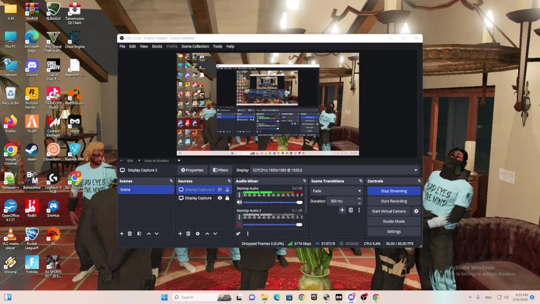The image size is (540, 304).
Task: Start Recording
Action: pyautogui.click(x=394, y=201)
